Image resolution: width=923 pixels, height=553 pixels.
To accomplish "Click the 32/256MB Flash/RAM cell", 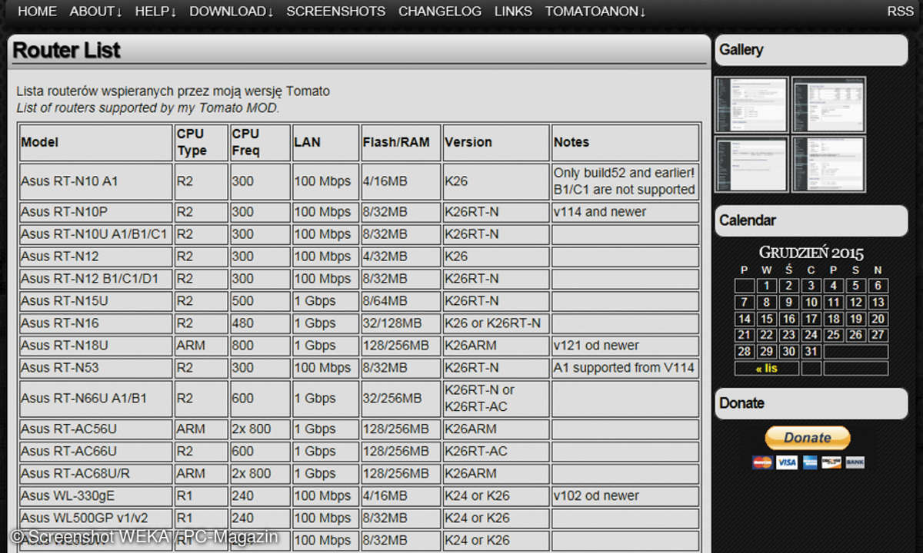I will (x=401, y=399).
